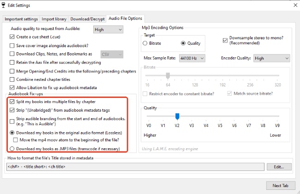The width and height of the screenshot is (300, 194).
Task: Check Restrict encoder to constant bitrate
Action: click(x=145, y=94)
